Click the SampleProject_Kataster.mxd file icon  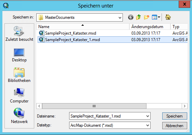[41, 33]
